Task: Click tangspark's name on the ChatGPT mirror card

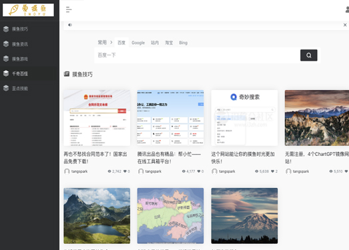Action: click(x=301, y=171)
